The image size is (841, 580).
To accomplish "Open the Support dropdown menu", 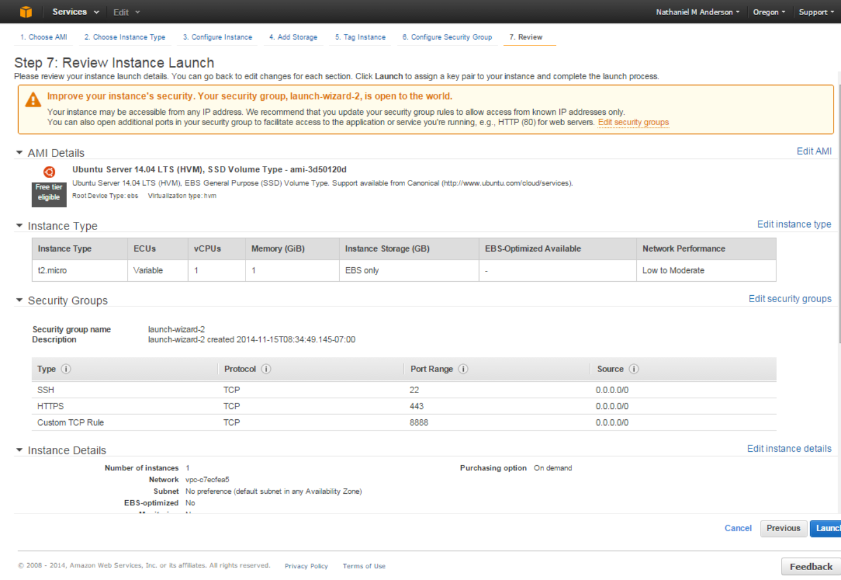I will (x=816, y=12).
